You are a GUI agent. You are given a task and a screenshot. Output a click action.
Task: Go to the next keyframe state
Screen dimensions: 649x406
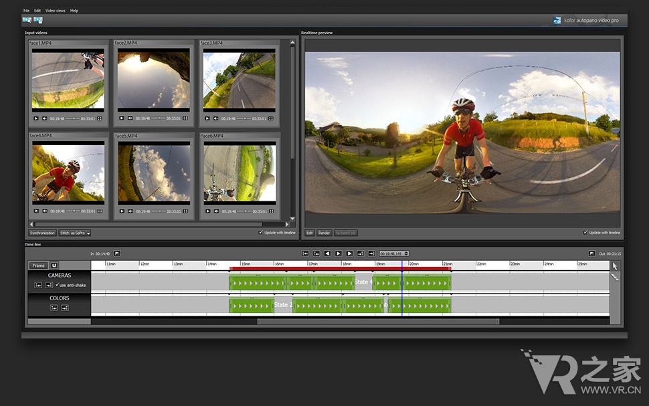[x=361, y=253]
